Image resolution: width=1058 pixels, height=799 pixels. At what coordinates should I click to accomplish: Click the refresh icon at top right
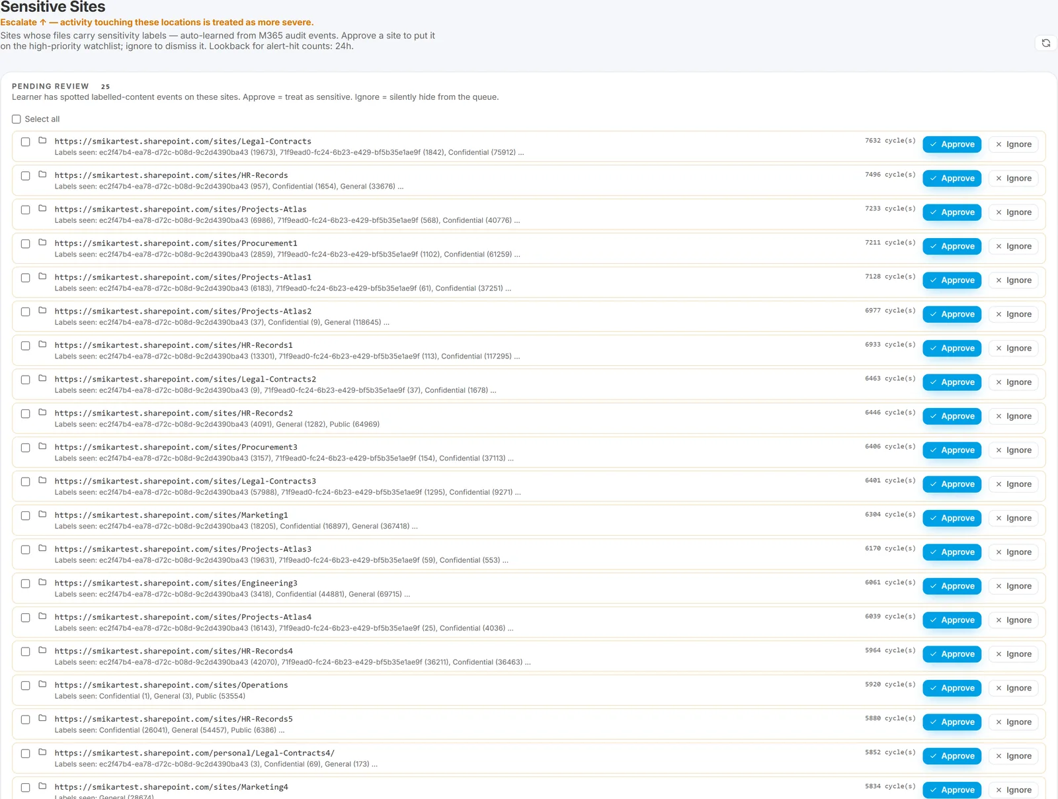point(1045,43)
